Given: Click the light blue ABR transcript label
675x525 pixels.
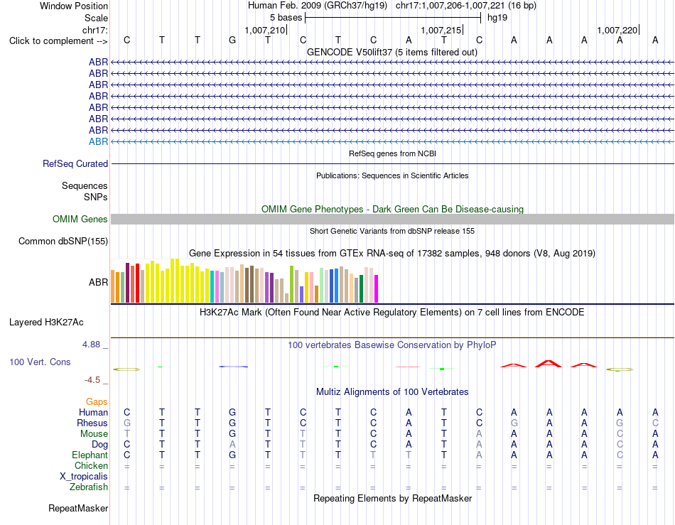Looking at the screenshot, I should pos(98,141).
